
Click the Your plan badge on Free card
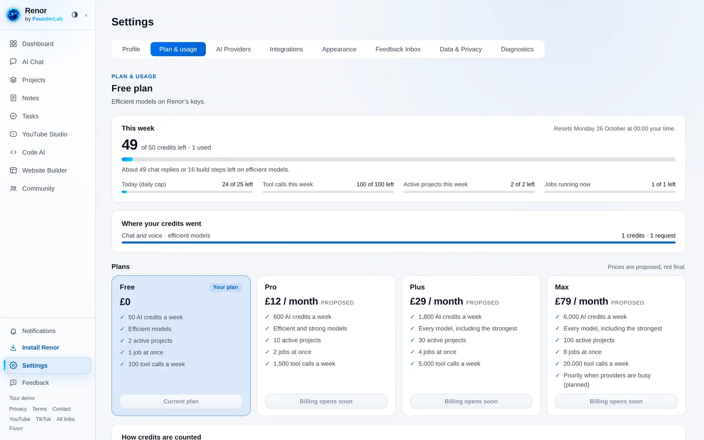tap(225, 287)
